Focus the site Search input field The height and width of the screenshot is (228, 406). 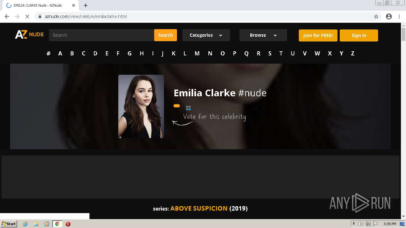click(x=101, y=35)
